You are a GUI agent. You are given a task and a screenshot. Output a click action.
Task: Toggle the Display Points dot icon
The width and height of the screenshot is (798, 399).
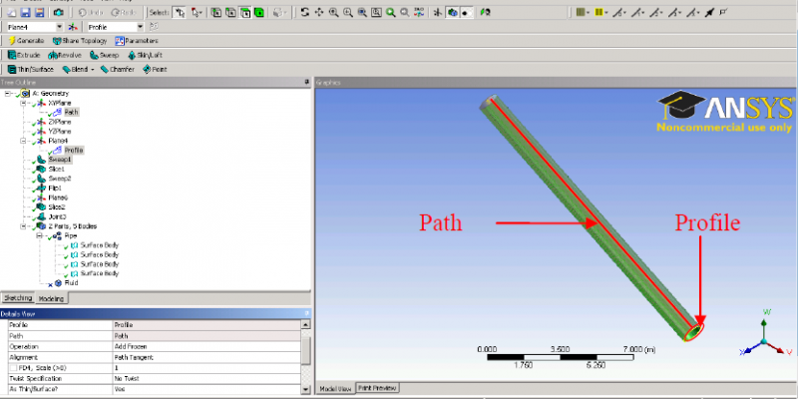pos(466,13)
